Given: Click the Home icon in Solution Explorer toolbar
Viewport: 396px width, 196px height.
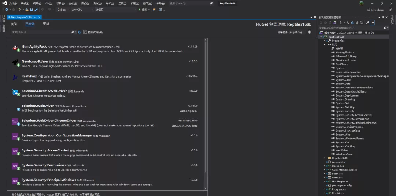Looking at the screenshot, I should (x=330, y=23).
